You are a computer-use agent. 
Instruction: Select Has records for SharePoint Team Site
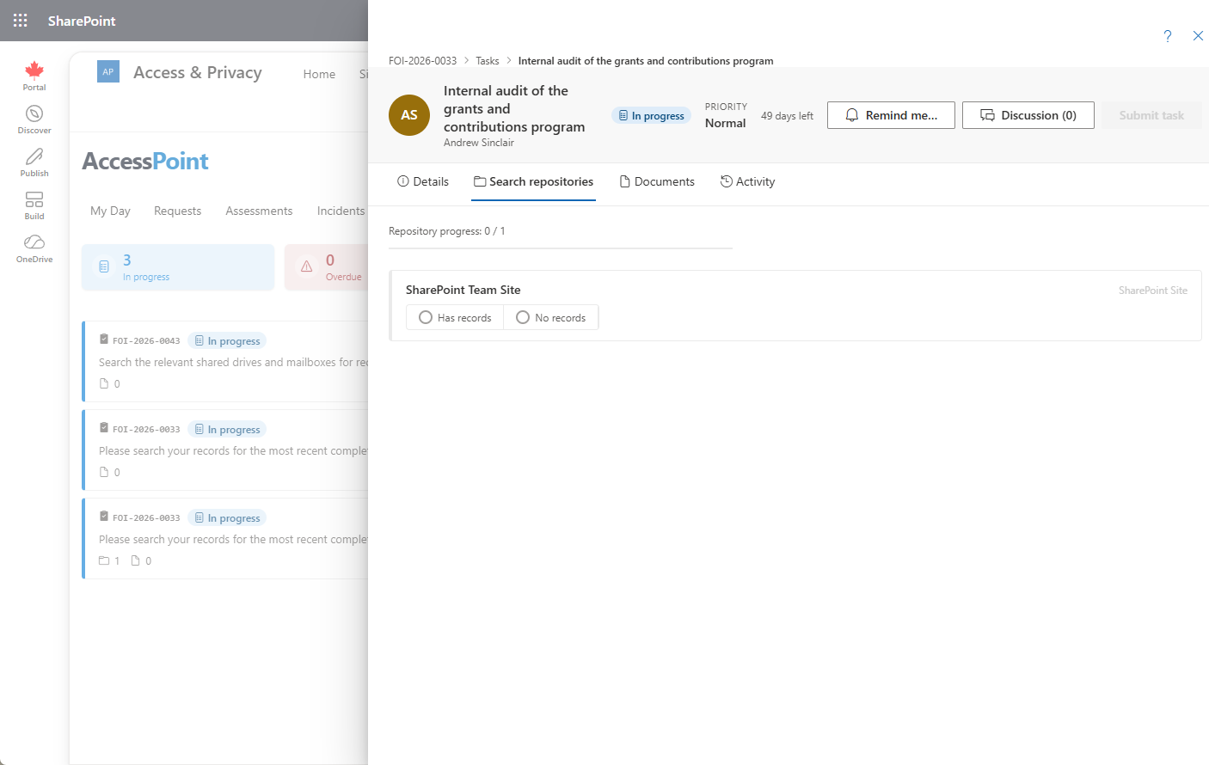point(455,318)
